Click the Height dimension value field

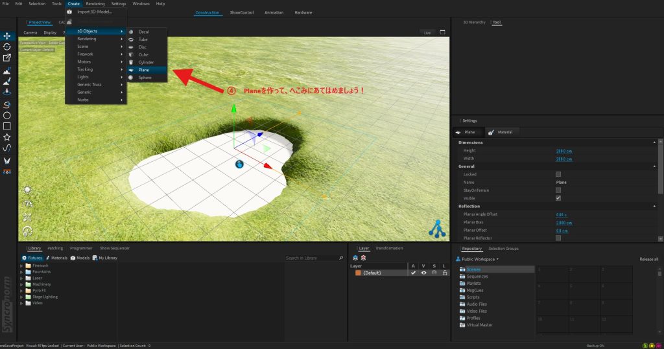pos(563,151)
